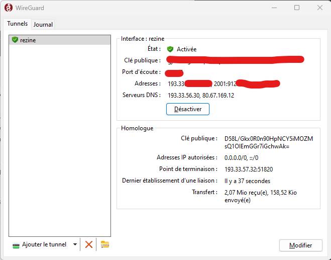Click the Point de terminaison label
331x260 pixels.
(x=188, y=169)
